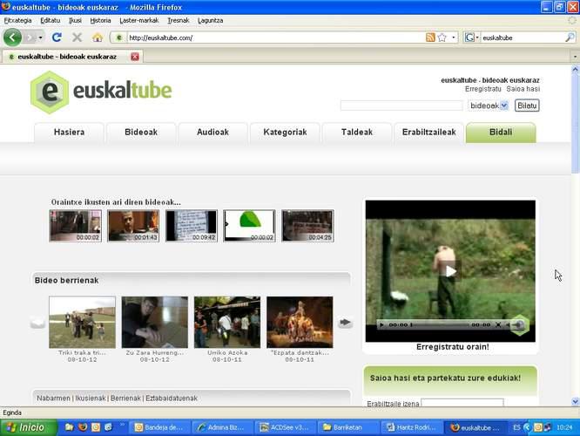Open the Google search engine selector
Image resolution: width=580 pixels, height=436 pixels.
[x=472, y=37]
